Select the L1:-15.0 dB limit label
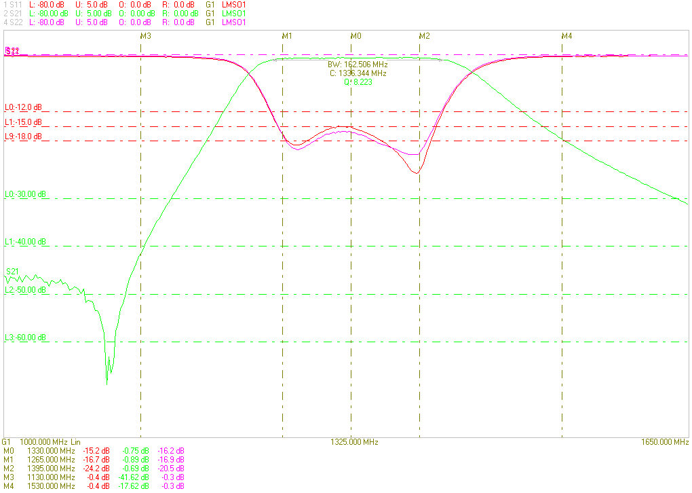The width and height of the screenshot is (692, 493). pos(23,122)
